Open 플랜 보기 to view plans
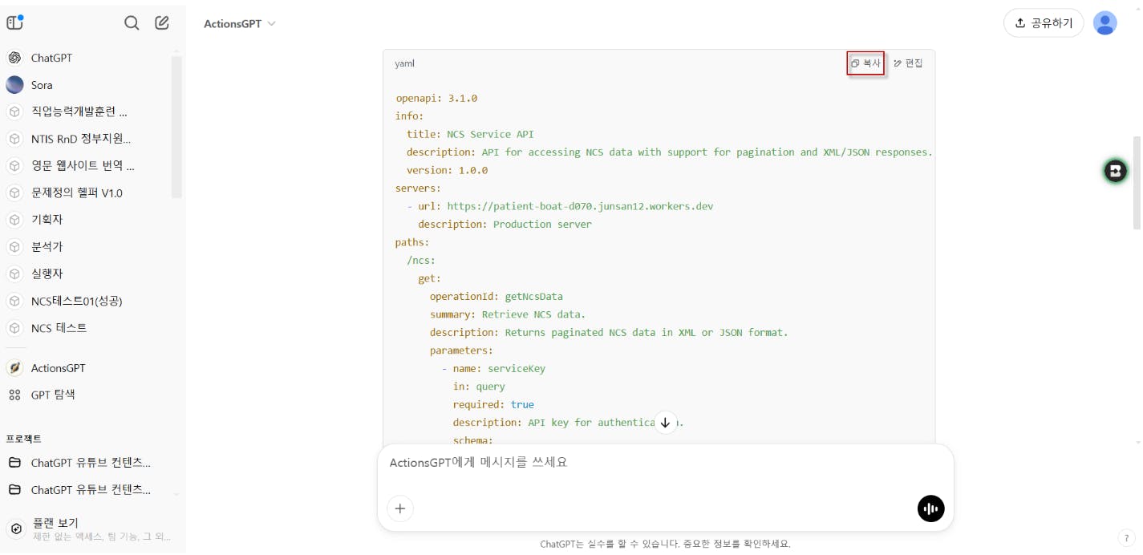 point(55,523)
